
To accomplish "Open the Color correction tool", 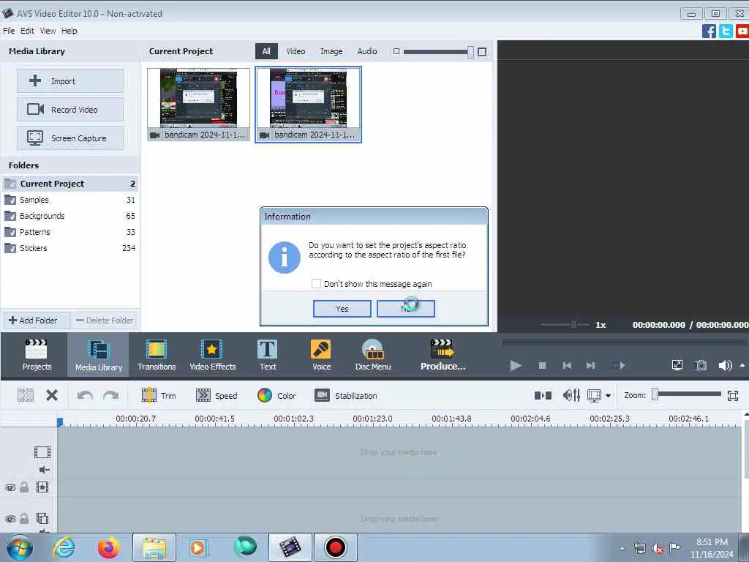I will [276, 396].
